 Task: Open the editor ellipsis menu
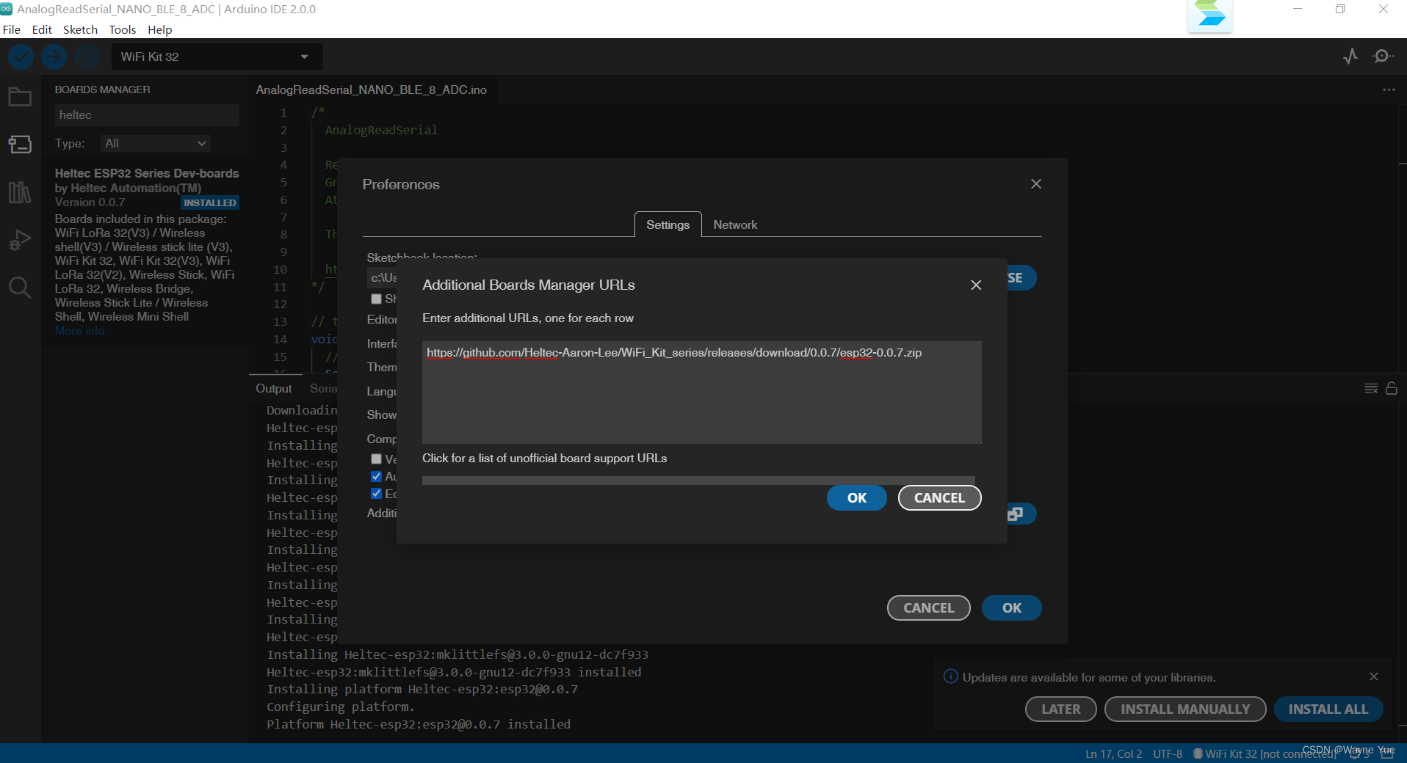point(1388,90)
